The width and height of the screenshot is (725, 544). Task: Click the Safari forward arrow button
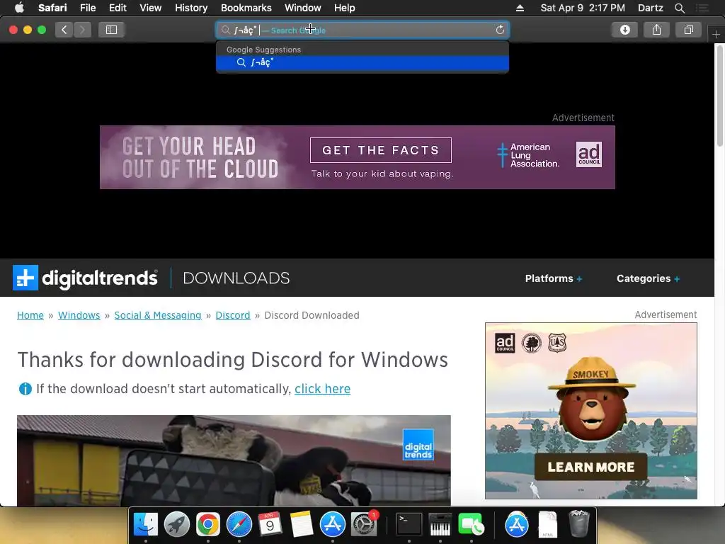pyautogui.click(x=82, y=30)
